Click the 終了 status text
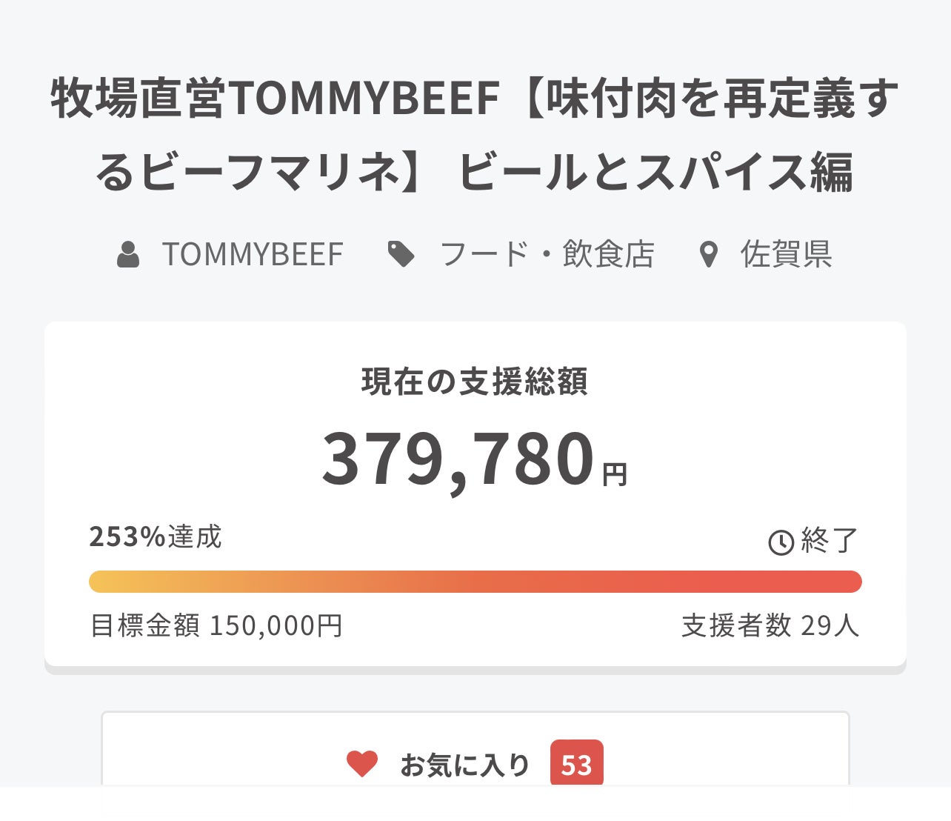This screenshot has height=821, width=951. 830,541
